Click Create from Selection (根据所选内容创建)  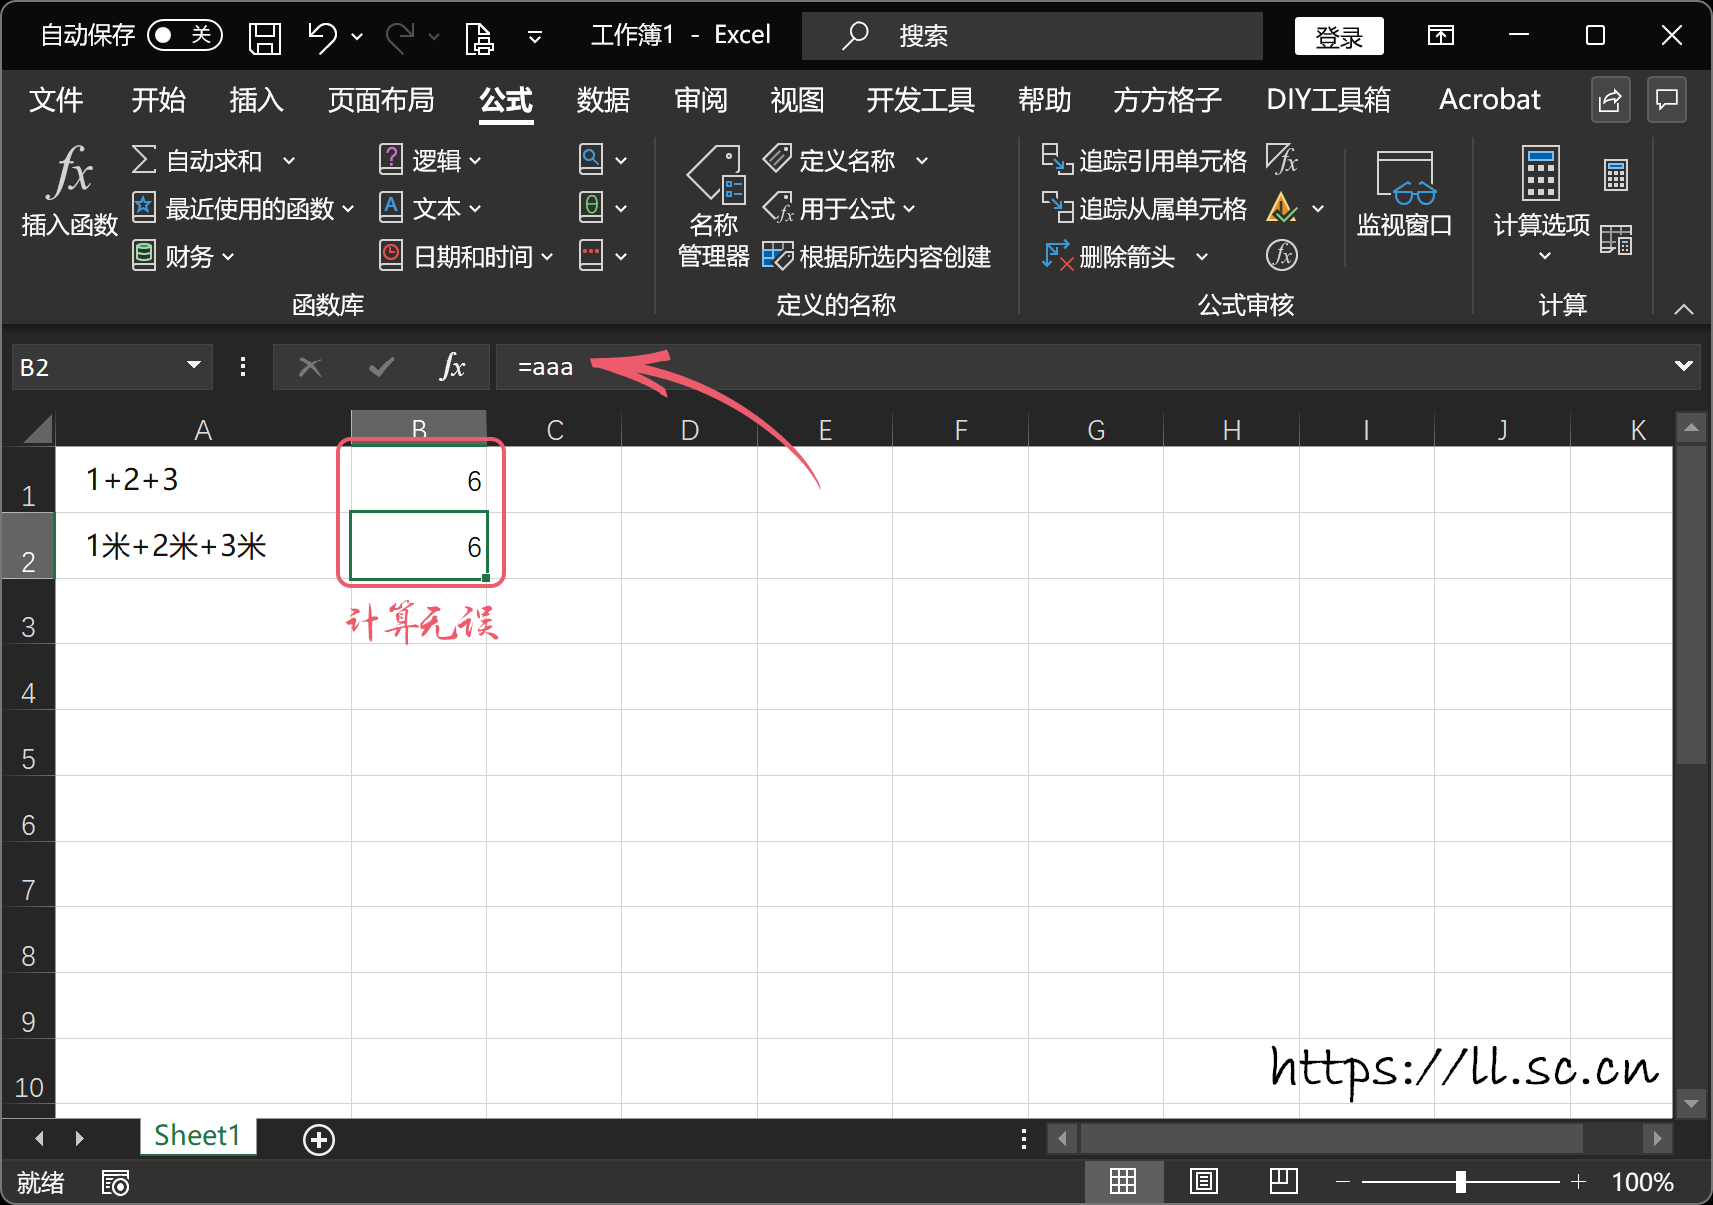(x=876, y=257)
